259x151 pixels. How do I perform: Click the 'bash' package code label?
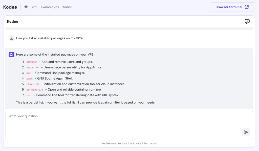pos(29,79)
